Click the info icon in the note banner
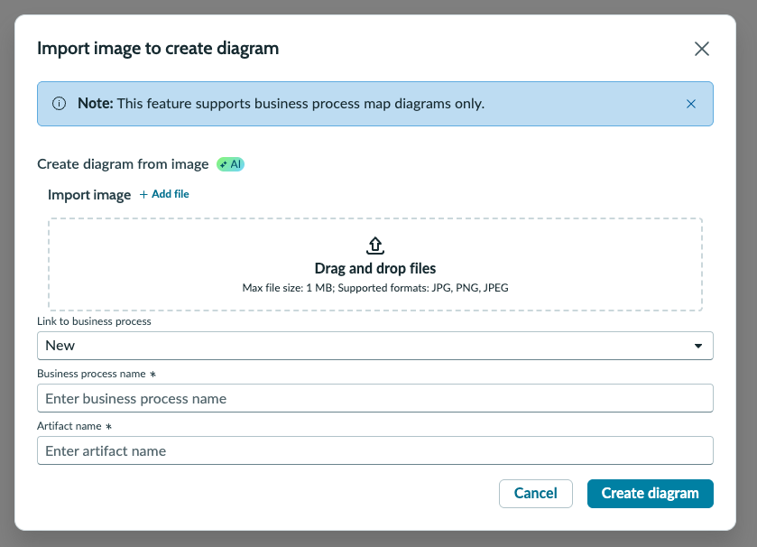 [x=59, y=104]
